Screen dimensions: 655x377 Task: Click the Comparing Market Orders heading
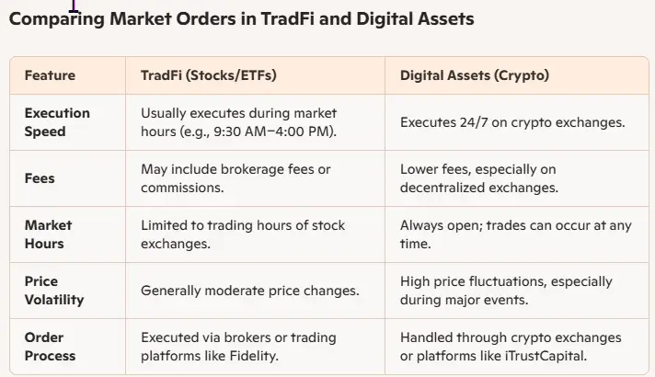tap(240, 18)
